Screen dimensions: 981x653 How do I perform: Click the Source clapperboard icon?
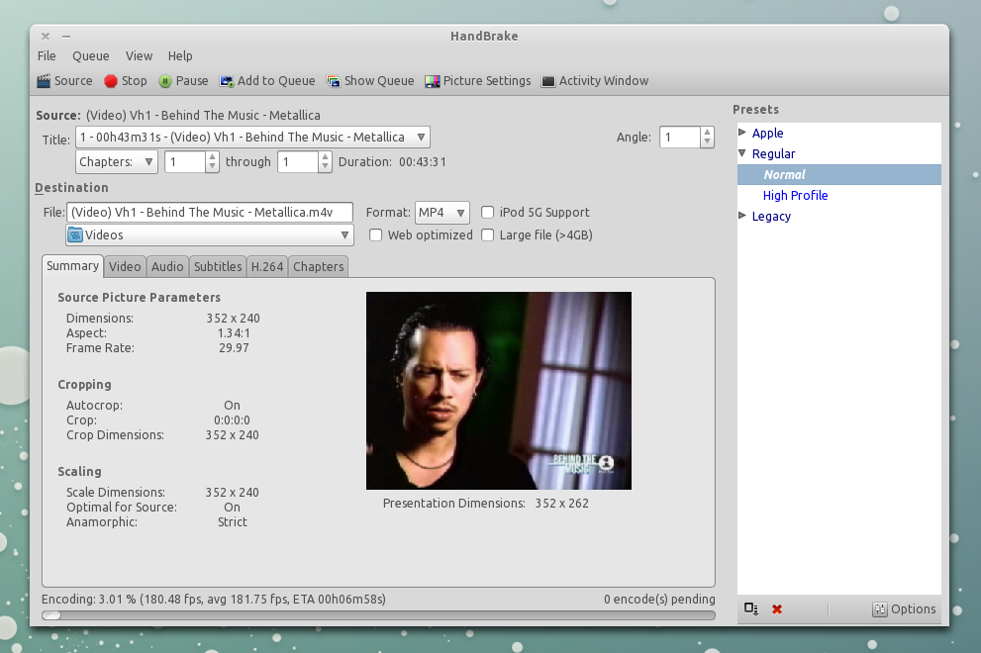point(44,81)
